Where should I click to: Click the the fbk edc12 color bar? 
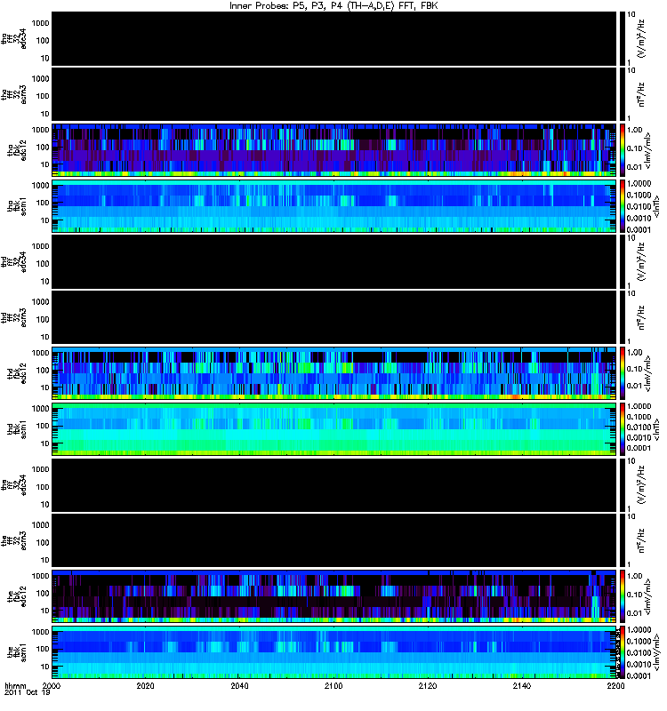tap(623, 596)
